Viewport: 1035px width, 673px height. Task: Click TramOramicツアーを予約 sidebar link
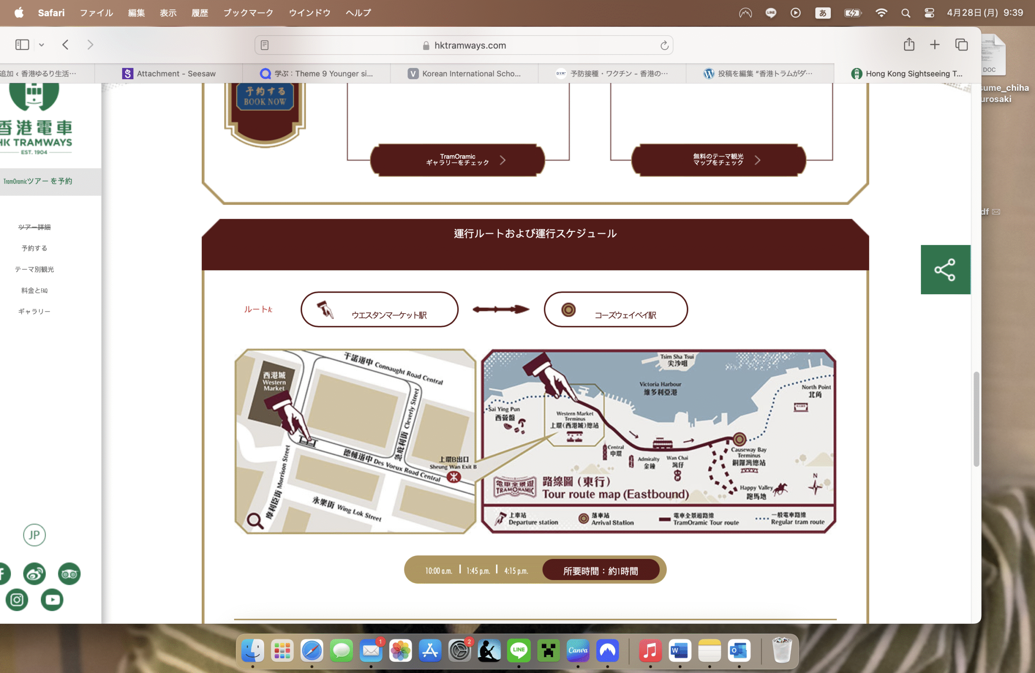38,181
